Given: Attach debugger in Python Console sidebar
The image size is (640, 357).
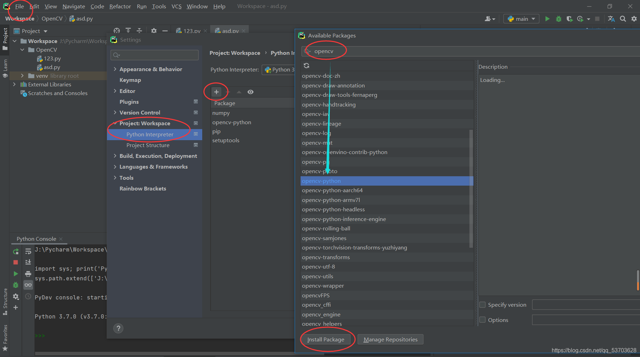Looking at the screenshot, I should point(16,285).
